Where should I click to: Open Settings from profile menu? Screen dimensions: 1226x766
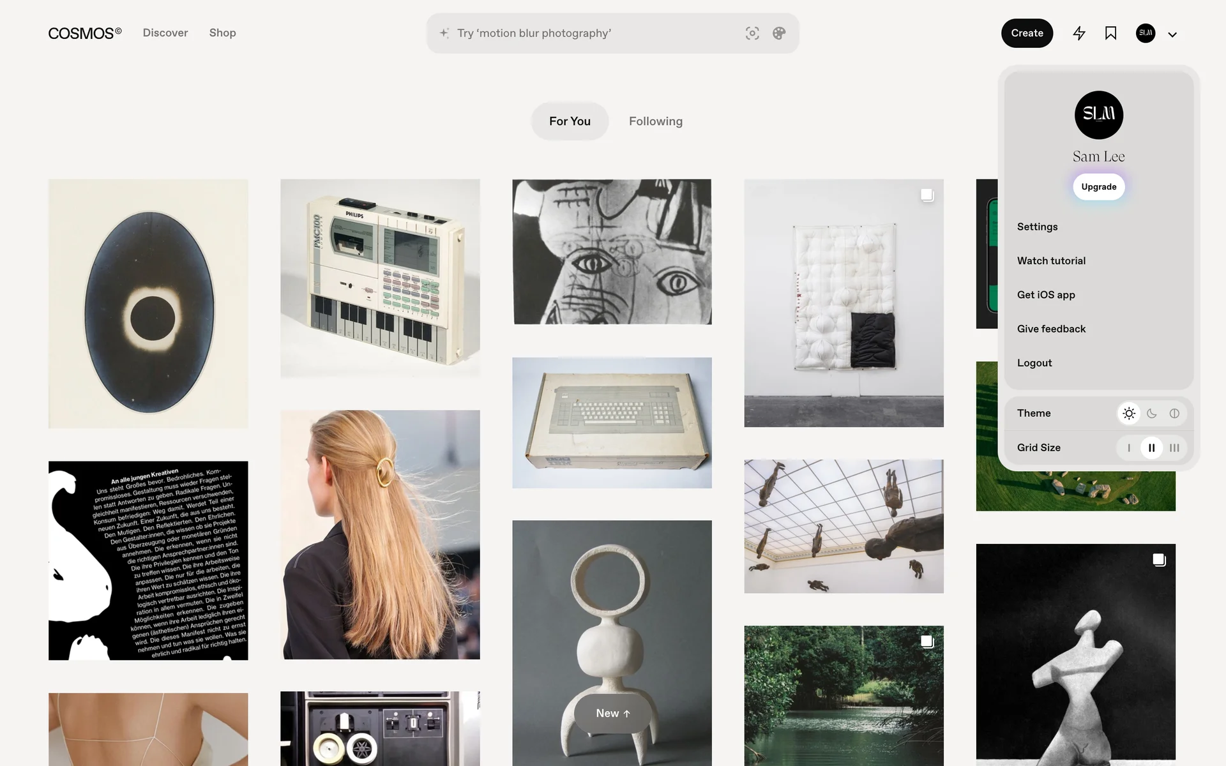click(x=1037, y=227)
